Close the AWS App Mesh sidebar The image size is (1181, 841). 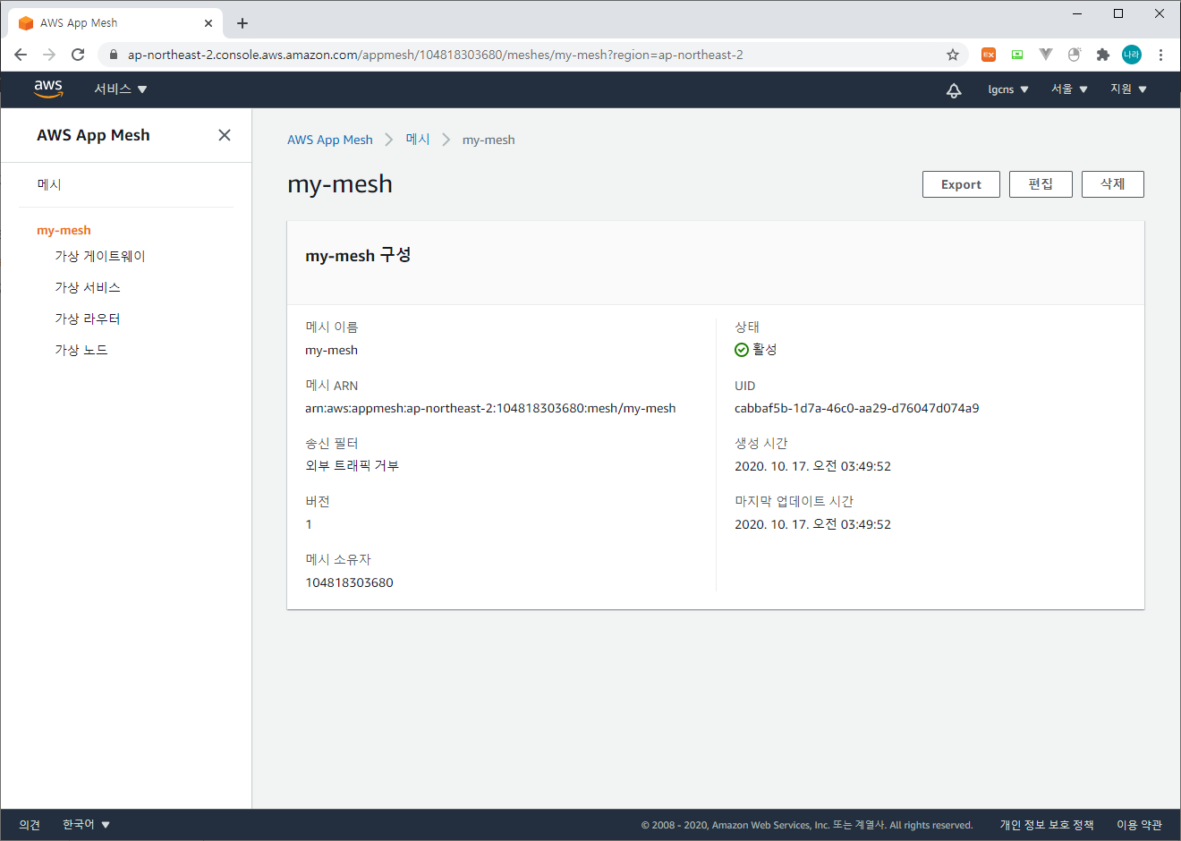tap(225, 135)
